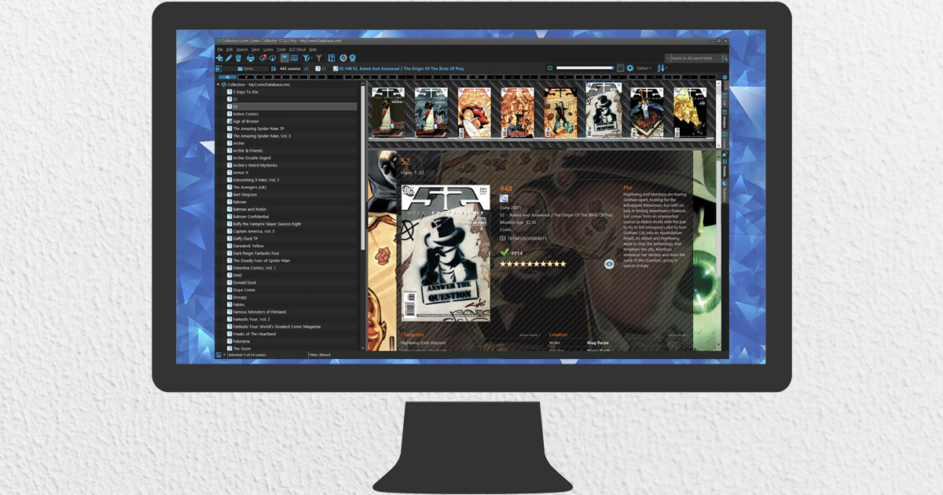This screenshot has width=943, height=495.
Task: Click the gray filter funnel icon
Action: pos(319,58)
